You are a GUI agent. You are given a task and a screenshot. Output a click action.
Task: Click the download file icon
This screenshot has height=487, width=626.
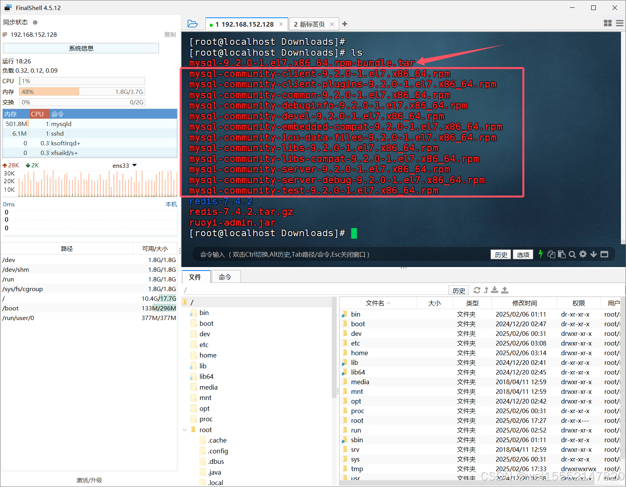pyautogui.click(x=495, y=290)
